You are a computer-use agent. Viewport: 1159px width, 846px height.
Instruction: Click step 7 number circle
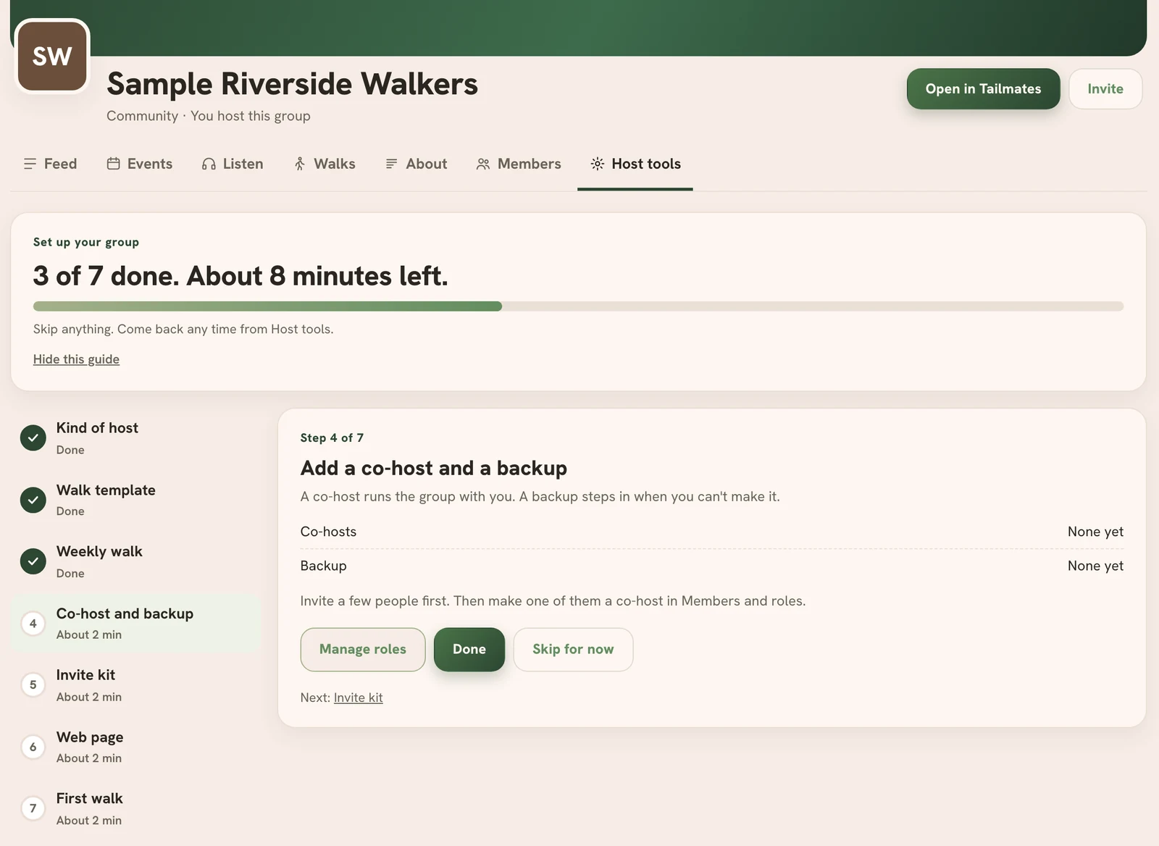33,808
